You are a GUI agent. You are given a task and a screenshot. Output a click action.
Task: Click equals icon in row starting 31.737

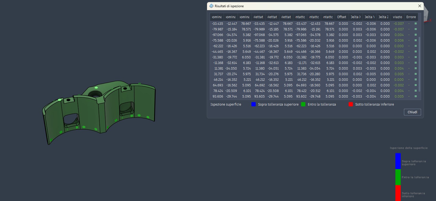tap(416, 74)
